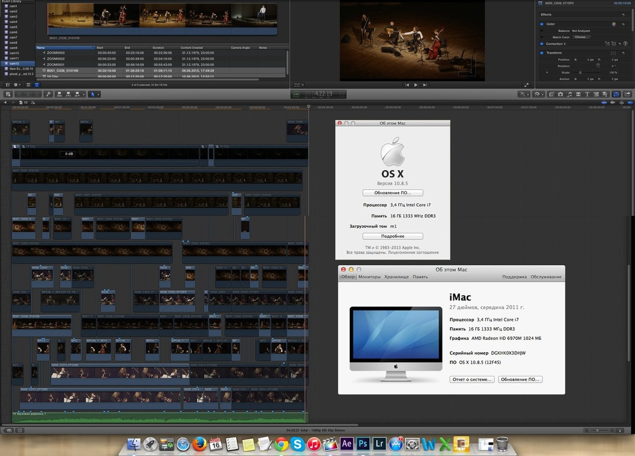The image size is (635, 456).
Task: Toggle the Correction 1 checkbox
Action: 541,43
